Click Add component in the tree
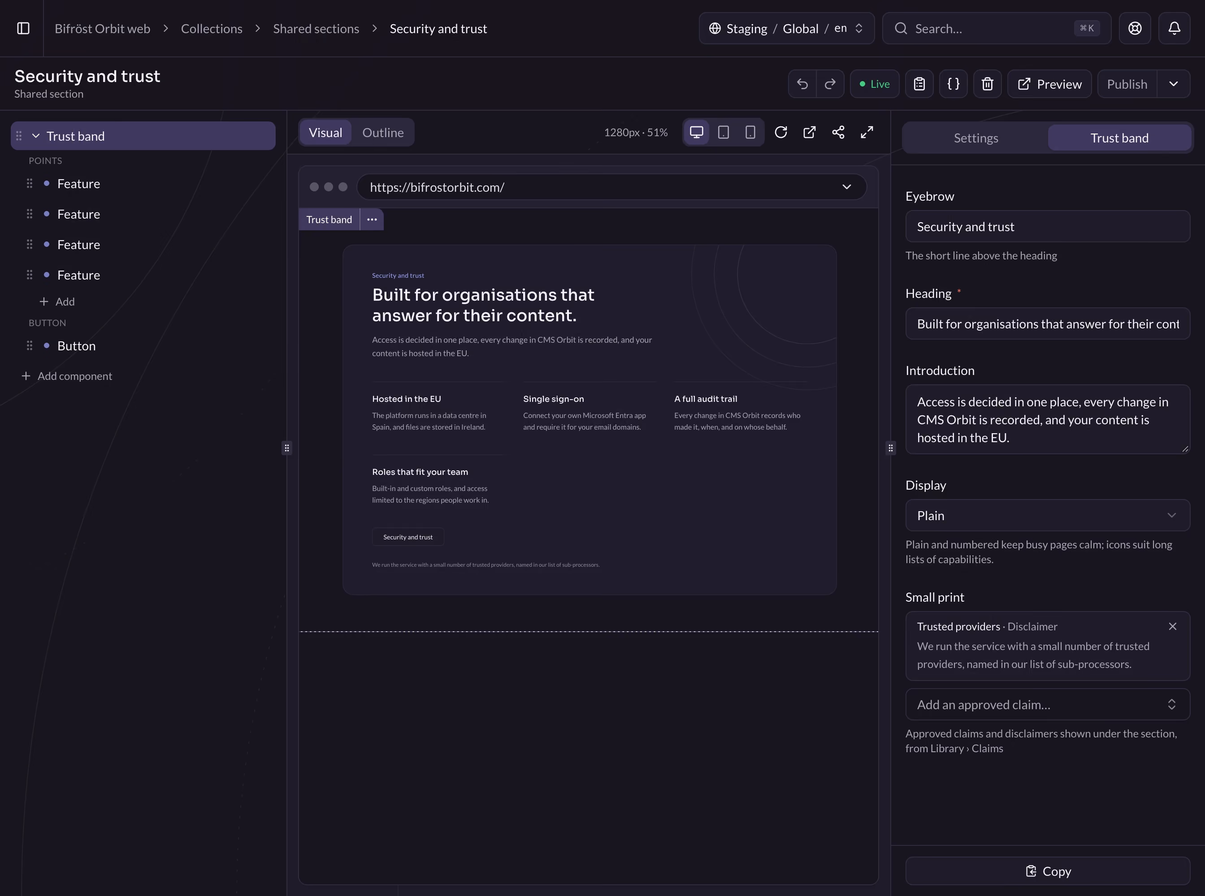Screen dimensions: 1205x896 pos(67,376)
